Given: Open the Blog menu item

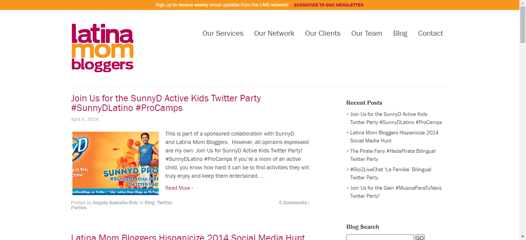Looking at the screenshot, I should click(400, 33).
